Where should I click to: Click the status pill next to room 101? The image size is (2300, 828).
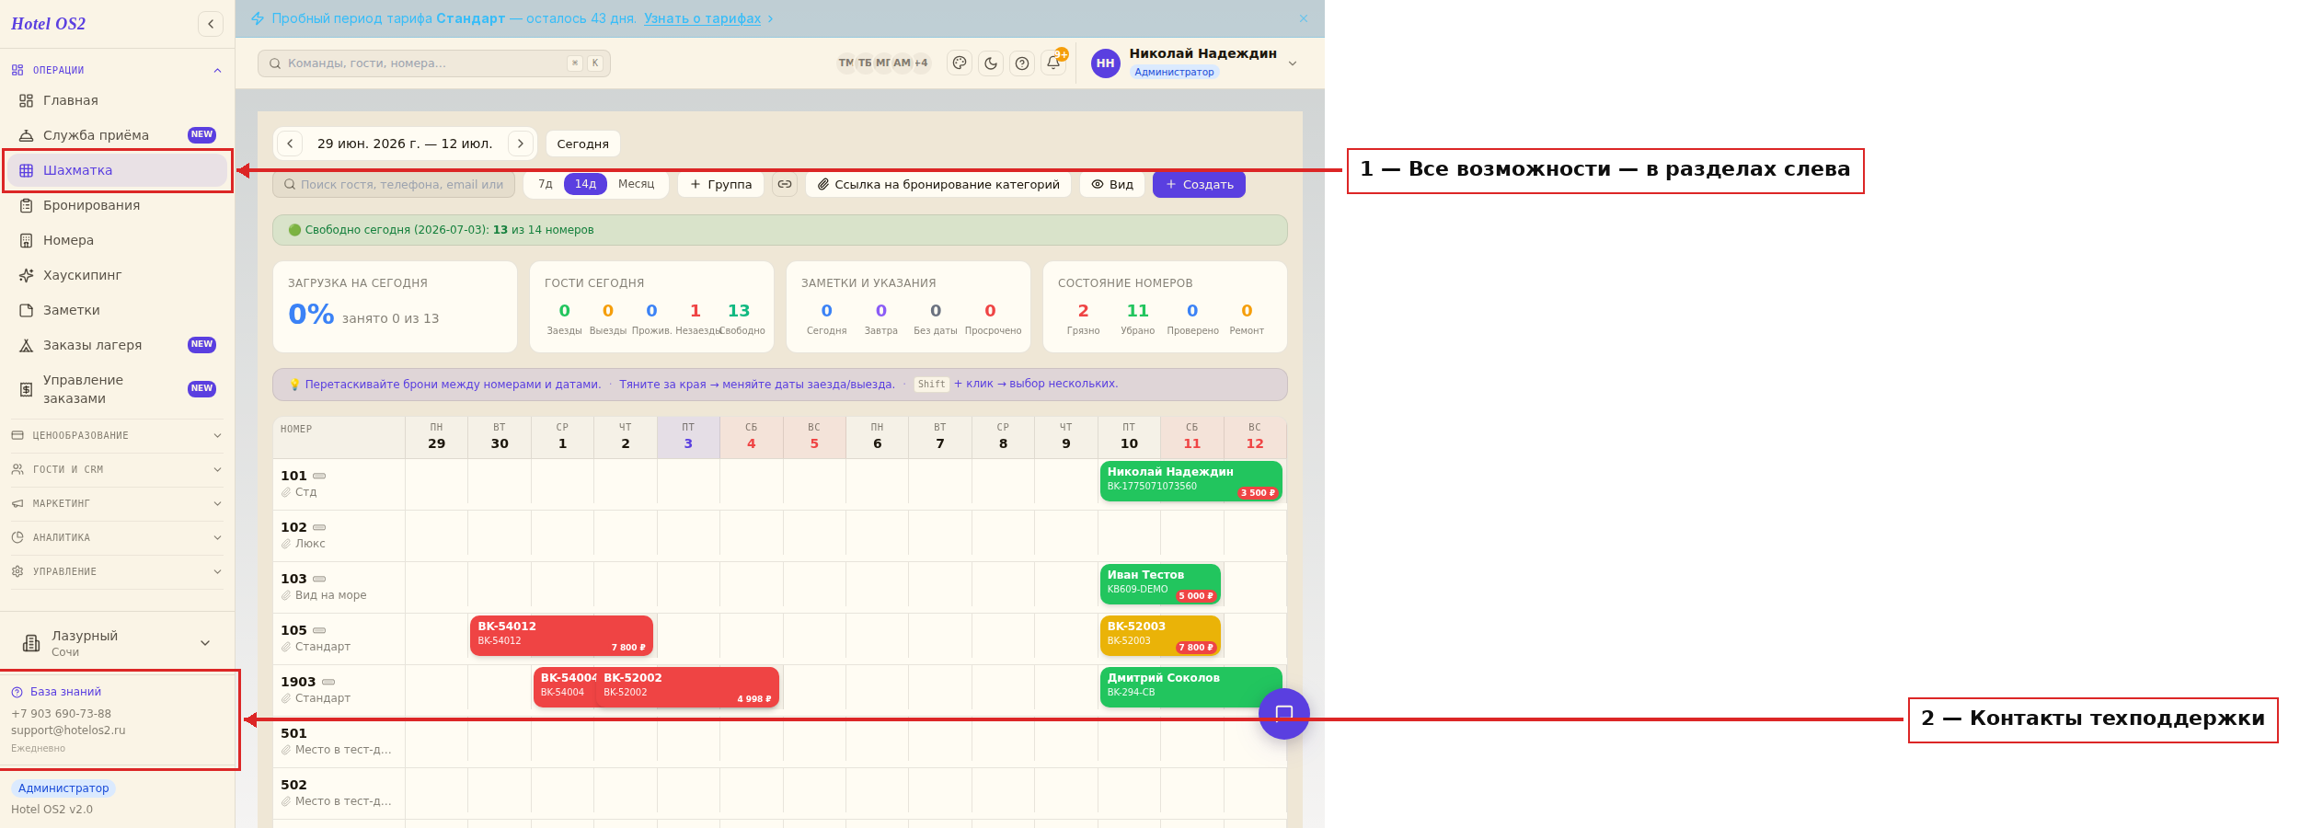[319, 476]
